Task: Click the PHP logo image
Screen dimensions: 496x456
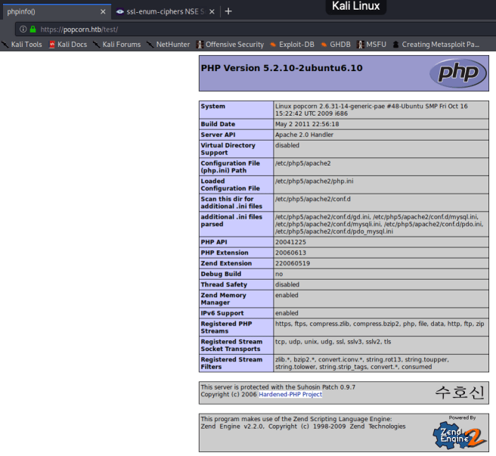Action: coord(457,73)
